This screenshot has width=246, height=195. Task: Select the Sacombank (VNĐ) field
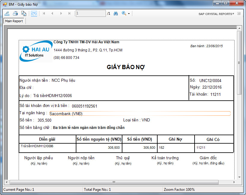140,114
